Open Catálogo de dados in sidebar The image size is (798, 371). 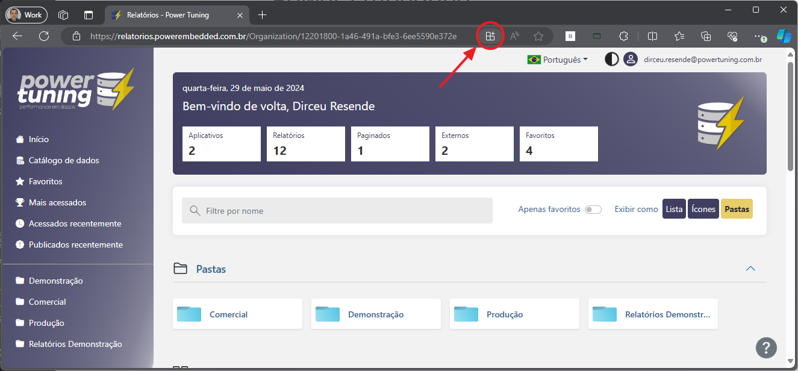64,160
